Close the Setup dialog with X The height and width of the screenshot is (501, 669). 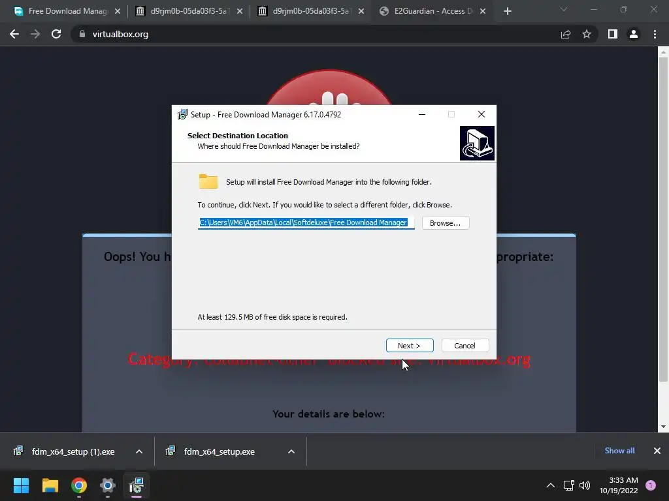pyautogui.click(x=481, y=115)
